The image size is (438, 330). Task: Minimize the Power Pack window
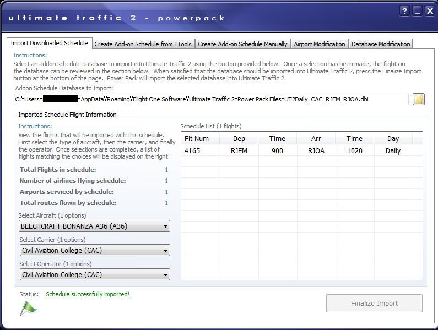pyautogui.click(x=417, y=11)
